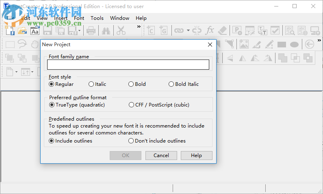
Task: Choose TrueType (quadratic) outline format
Action: coord(77,105)
